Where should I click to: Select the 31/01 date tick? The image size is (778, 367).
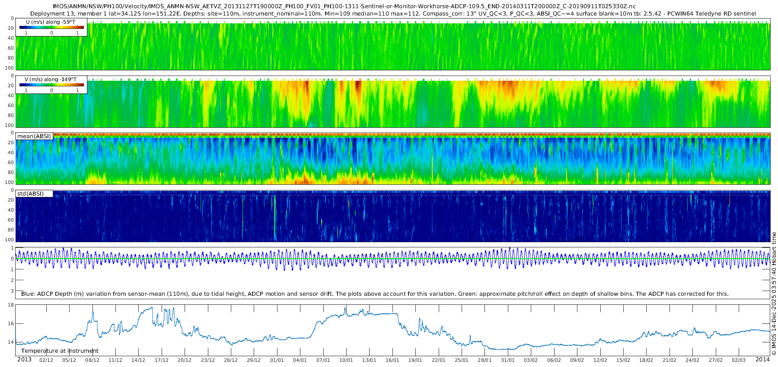click(x=507, y=360)
